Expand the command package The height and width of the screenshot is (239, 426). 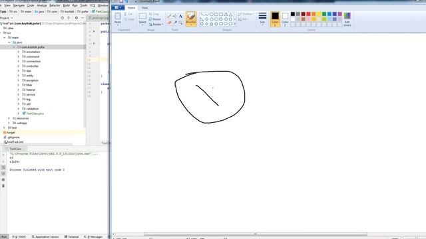(x=19, y=56)
